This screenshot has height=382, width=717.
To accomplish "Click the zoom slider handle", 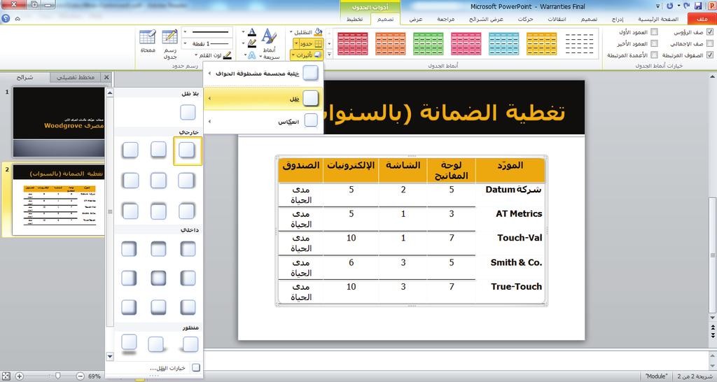I will coord(57,376).
